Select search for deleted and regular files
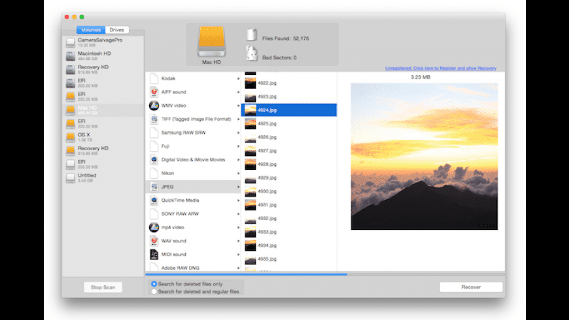 154,291
